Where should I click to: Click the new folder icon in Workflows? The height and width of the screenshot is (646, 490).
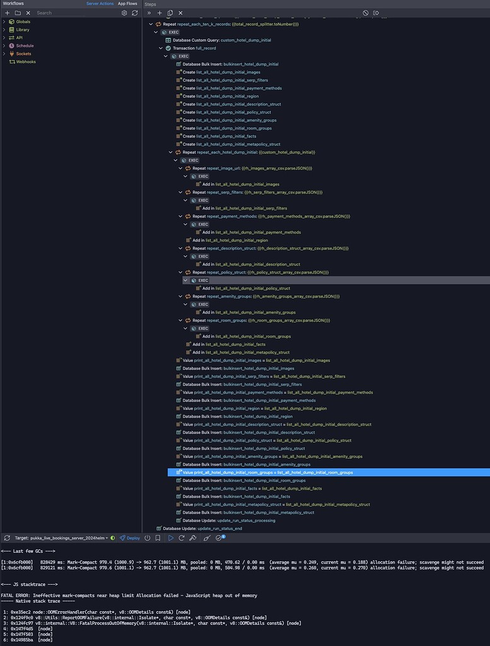18,13
